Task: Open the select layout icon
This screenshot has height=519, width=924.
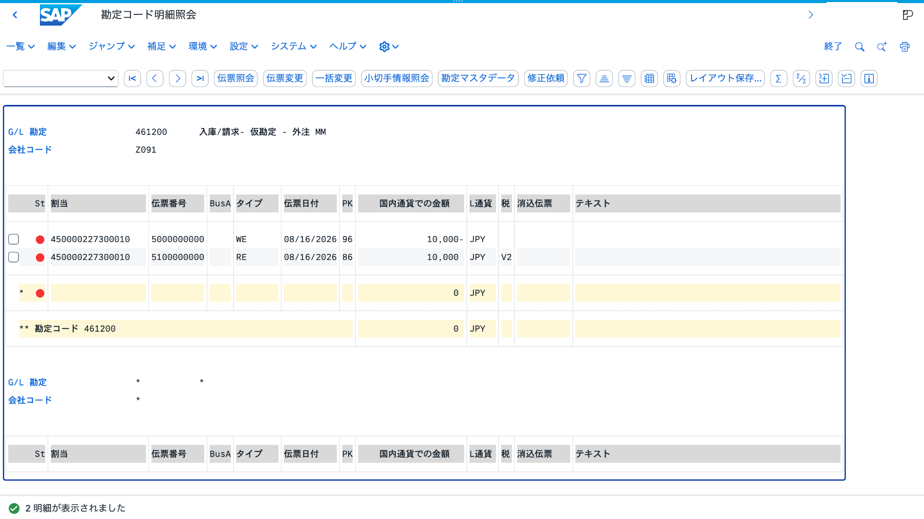Action: click(x=672, y=78)
